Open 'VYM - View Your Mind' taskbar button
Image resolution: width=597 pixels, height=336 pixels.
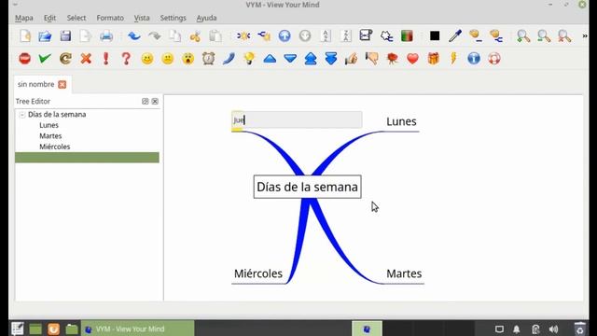(x=138, y=329)
